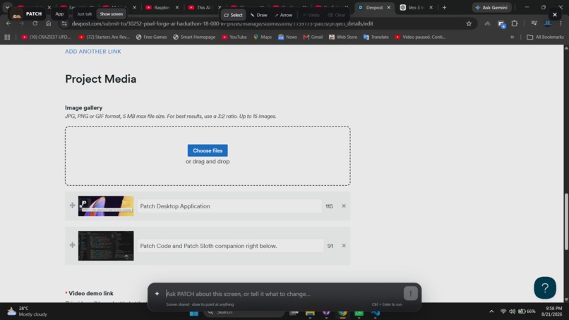Open the Web Store bookmark
The image size is (569, 320).
pos(343,37)
